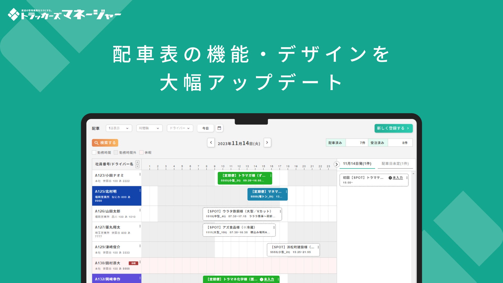Click 新しく登録する button
The width and height of the screenshot is (503, 283).
tap(393, 128)
